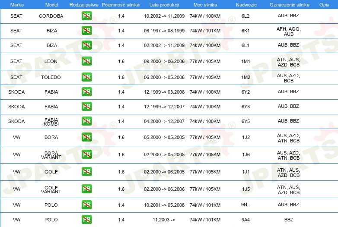Click body code 1J5
The image size is (338, 227).
(246, 189)
